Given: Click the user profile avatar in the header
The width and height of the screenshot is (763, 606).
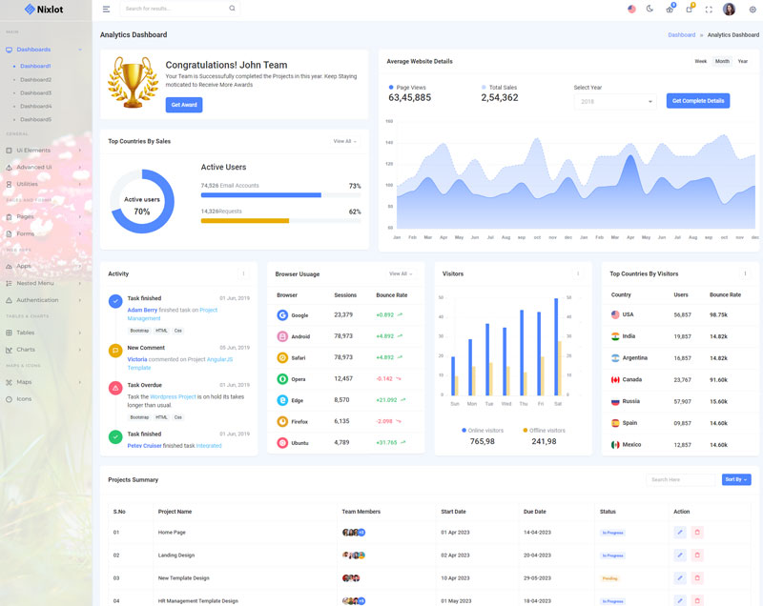Looking at the screenshot, I should 730,9.
